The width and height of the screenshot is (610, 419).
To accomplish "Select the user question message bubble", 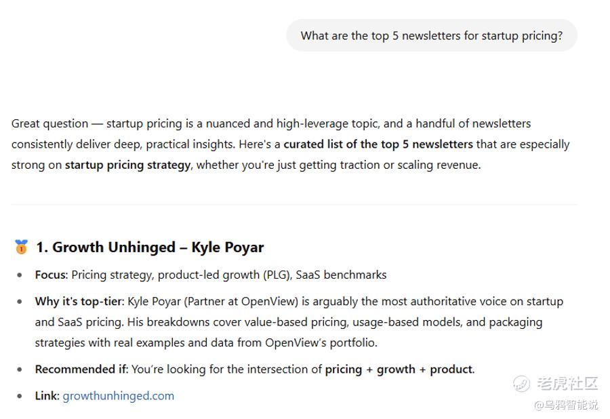I will (432, 35).
